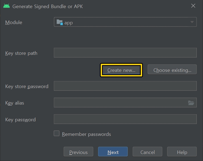Screen dimensions: 203x161
Task: Click the app module folder icon
Action: click(x=60, y=22)
